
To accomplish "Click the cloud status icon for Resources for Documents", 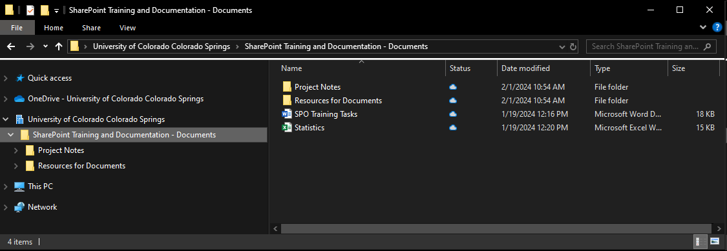I will pyautogui.click(x=453, y=101).
